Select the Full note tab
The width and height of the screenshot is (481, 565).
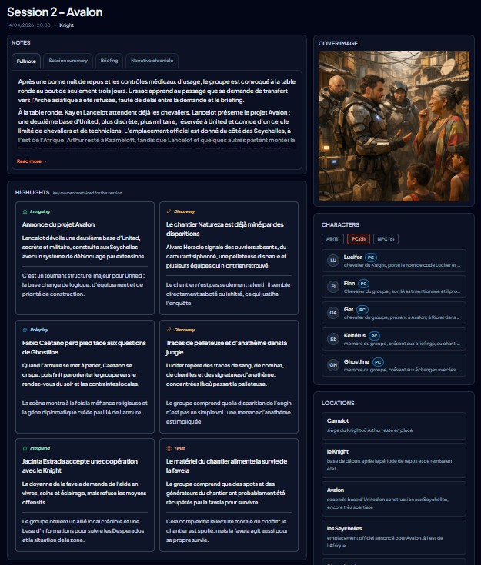coord(27,61)
